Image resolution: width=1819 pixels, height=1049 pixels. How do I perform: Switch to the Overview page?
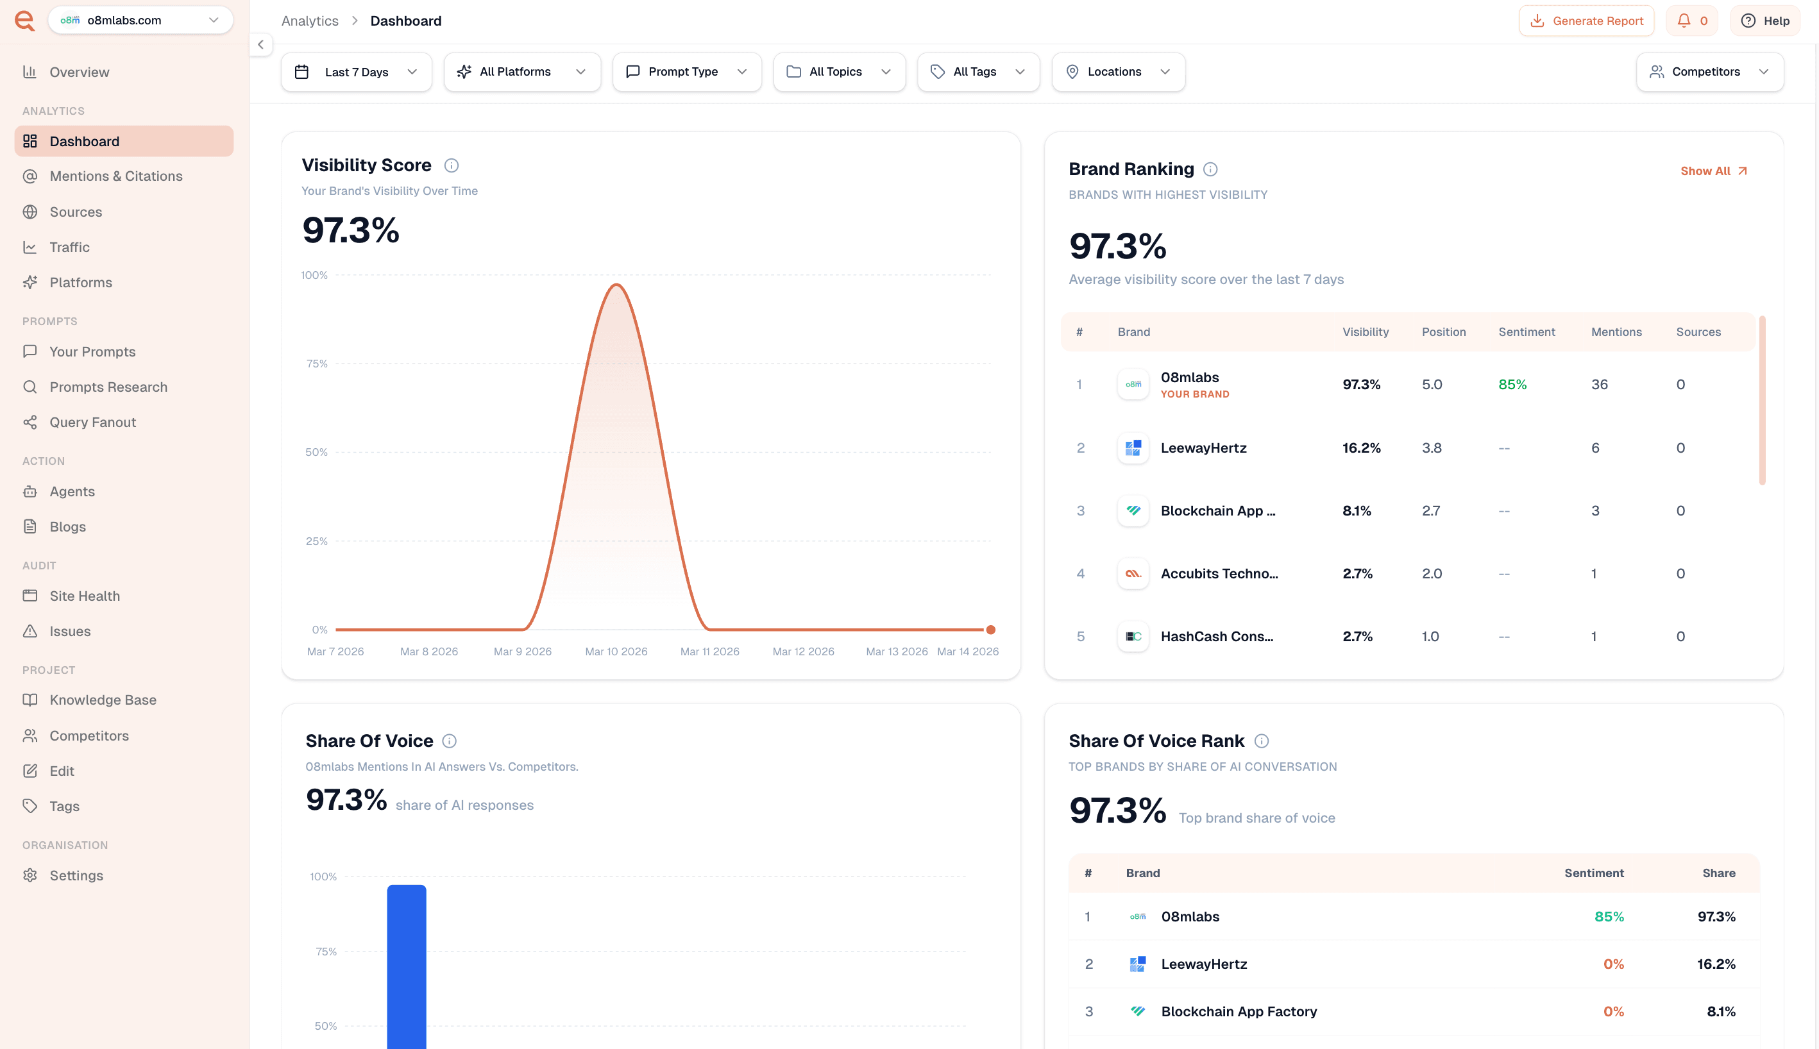click(x=78, y=71)
